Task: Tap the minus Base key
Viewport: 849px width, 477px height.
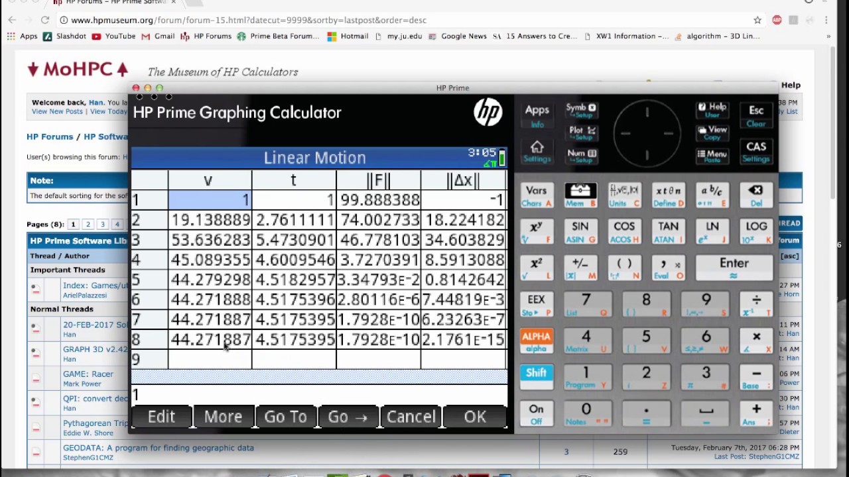Action: pyautogui.click(x=756, y=378)
